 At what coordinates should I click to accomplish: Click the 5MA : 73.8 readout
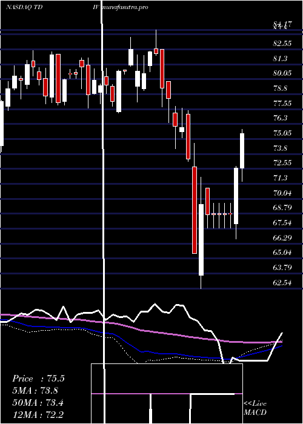(x=35, y=391)
